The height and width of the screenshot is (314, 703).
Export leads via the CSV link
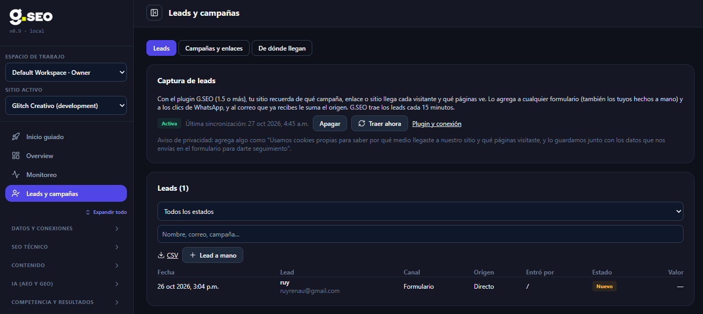[172, 256]
